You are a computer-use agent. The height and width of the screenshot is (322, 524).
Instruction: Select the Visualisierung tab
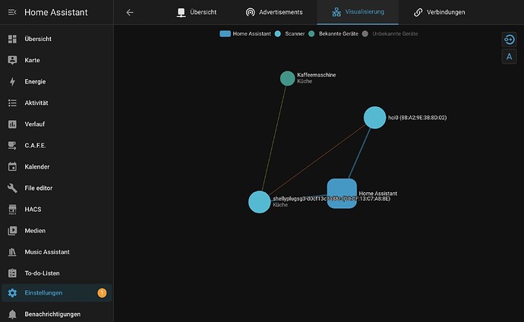[x=358, y=12]
